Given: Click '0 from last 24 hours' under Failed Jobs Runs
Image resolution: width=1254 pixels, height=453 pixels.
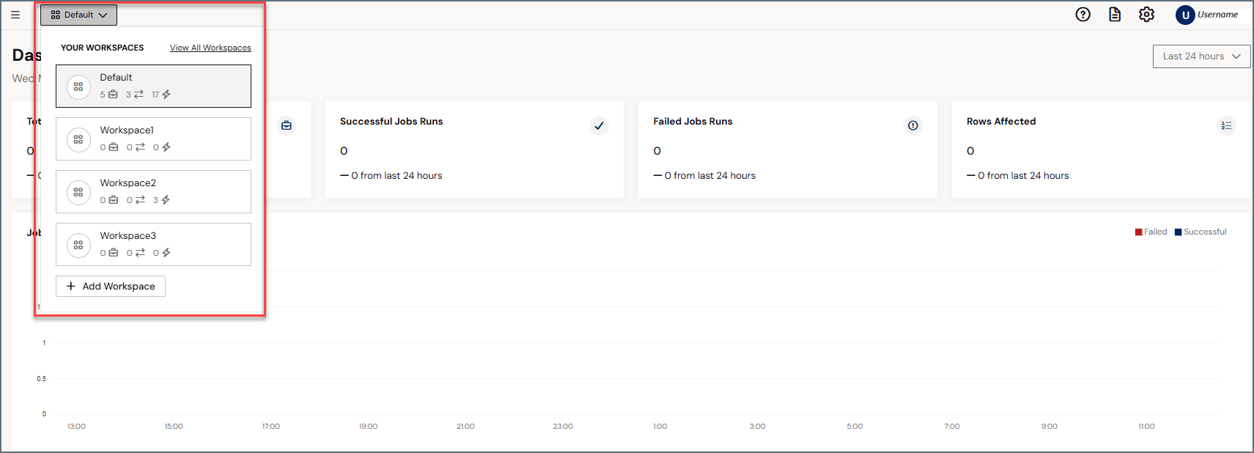Looking at the screenshot, I should pos(709,176).
